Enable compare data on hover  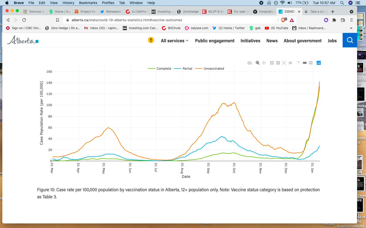coord(311,63)
